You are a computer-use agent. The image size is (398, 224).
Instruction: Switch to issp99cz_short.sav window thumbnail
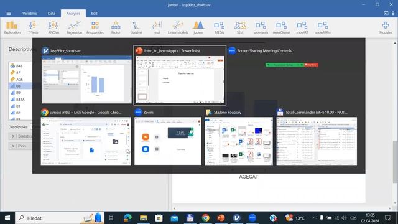point(86,79)
